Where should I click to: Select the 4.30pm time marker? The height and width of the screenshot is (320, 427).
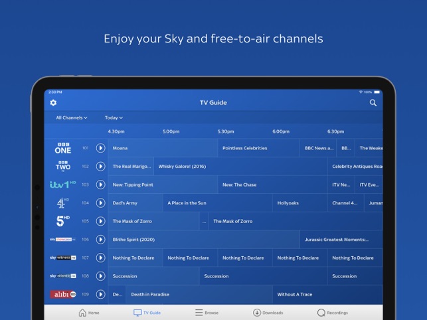(x=116, y=131)
